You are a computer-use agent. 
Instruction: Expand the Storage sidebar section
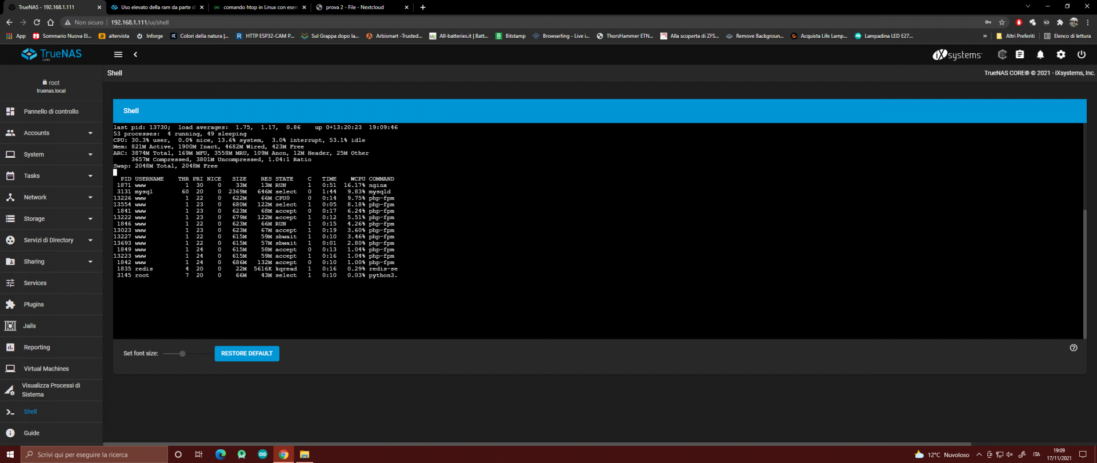tap(51, 219)
